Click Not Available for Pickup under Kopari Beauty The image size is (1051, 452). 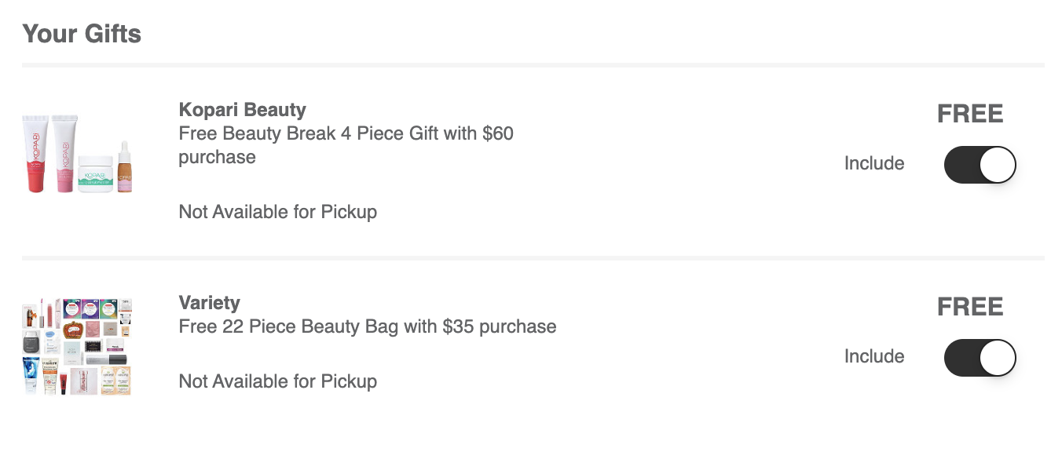click(278, 212)
